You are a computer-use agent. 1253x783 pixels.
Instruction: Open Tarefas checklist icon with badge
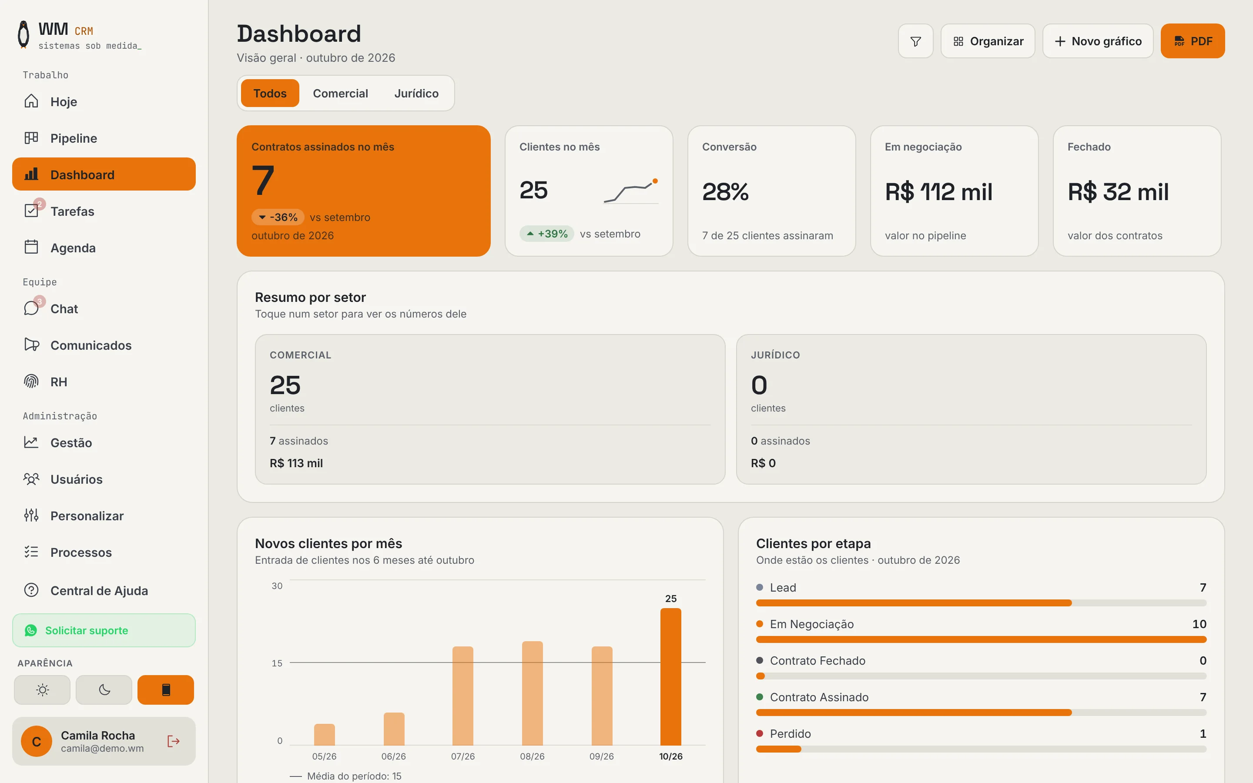coord(32,210)
